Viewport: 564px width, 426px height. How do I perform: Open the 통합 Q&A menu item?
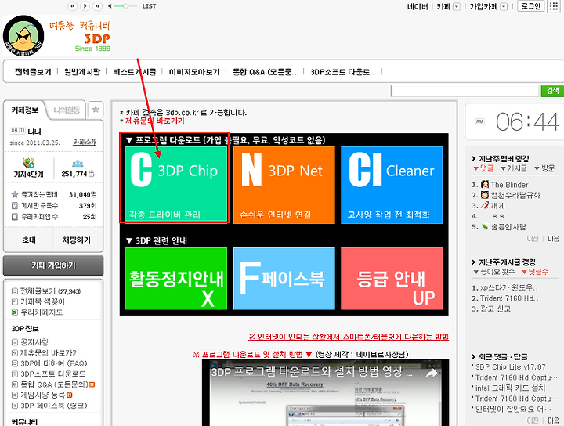click(x=265, y=72)
